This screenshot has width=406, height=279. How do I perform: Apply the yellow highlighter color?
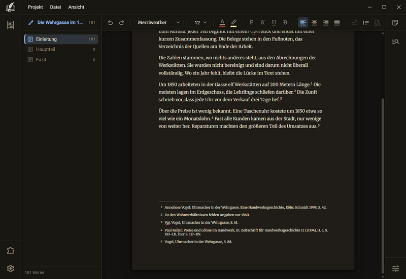233,23
